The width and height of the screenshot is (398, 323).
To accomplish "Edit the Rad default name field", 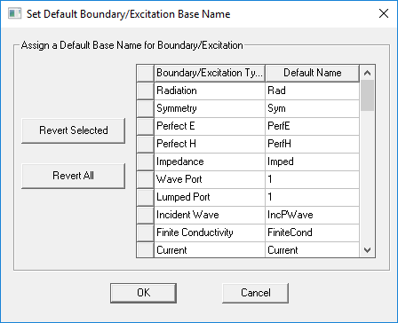I will click(x=312, y=91).
